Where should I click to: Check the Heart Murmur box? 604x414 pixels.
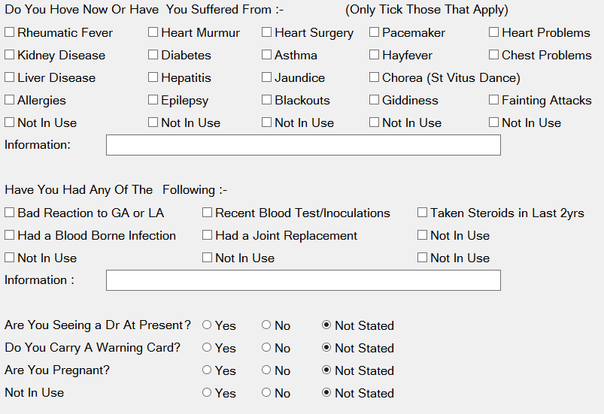(x=153, y=32)
